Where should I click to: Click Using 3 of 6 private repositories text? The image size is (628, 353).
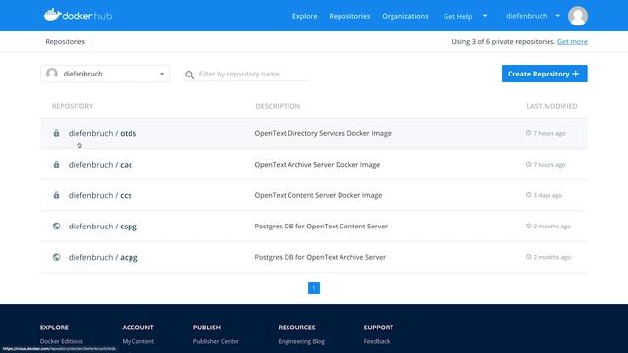(x=503, y=41)
